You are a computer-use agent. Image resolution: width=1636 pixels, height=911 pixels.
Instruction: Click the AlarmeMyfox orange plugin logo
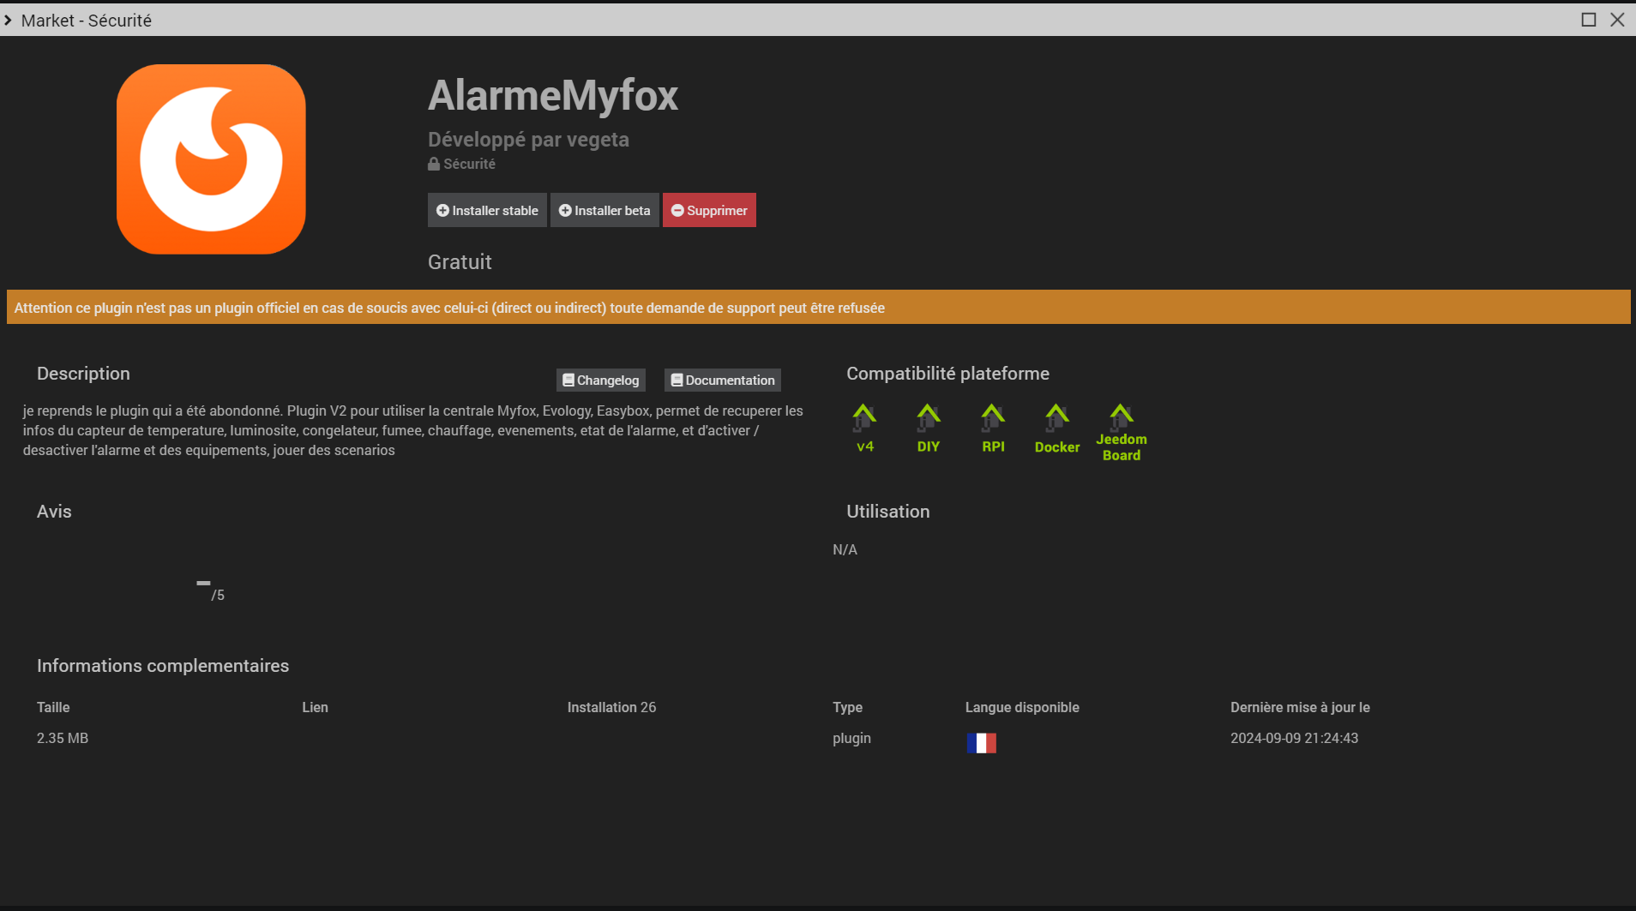(211, 159)
